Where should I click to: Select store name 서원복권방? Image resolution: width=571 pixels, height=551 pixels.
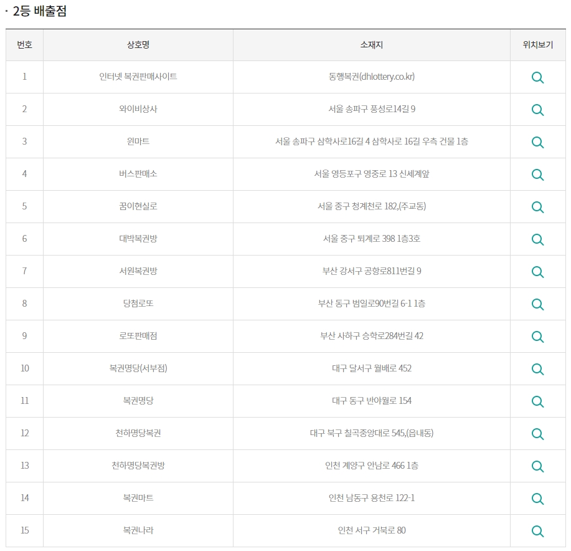(138, 271)
